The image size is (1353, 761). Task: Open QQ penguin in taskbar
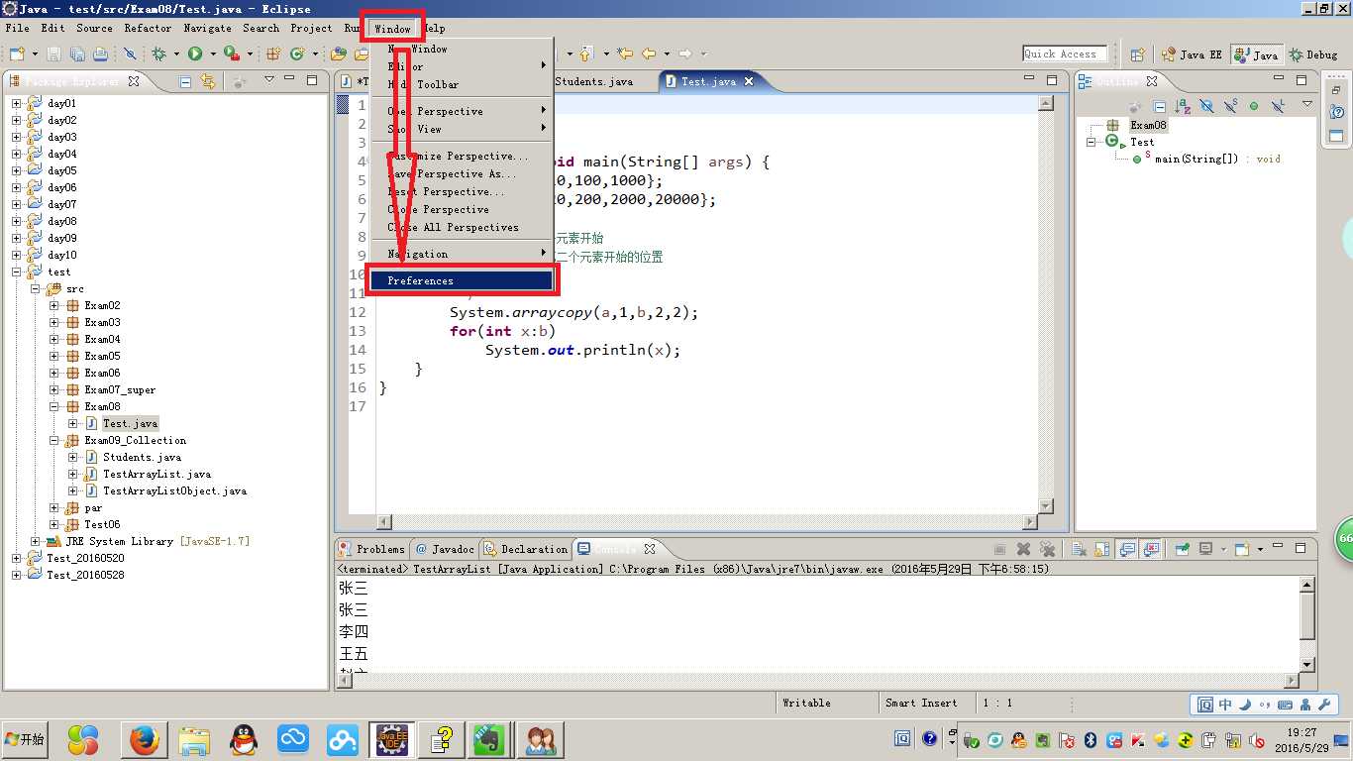click(245, 739)
